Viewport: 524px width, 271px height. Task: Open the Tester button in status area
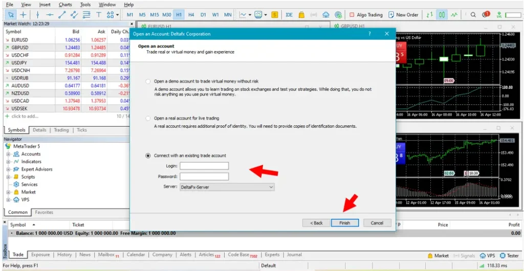(x=509, y=256)
